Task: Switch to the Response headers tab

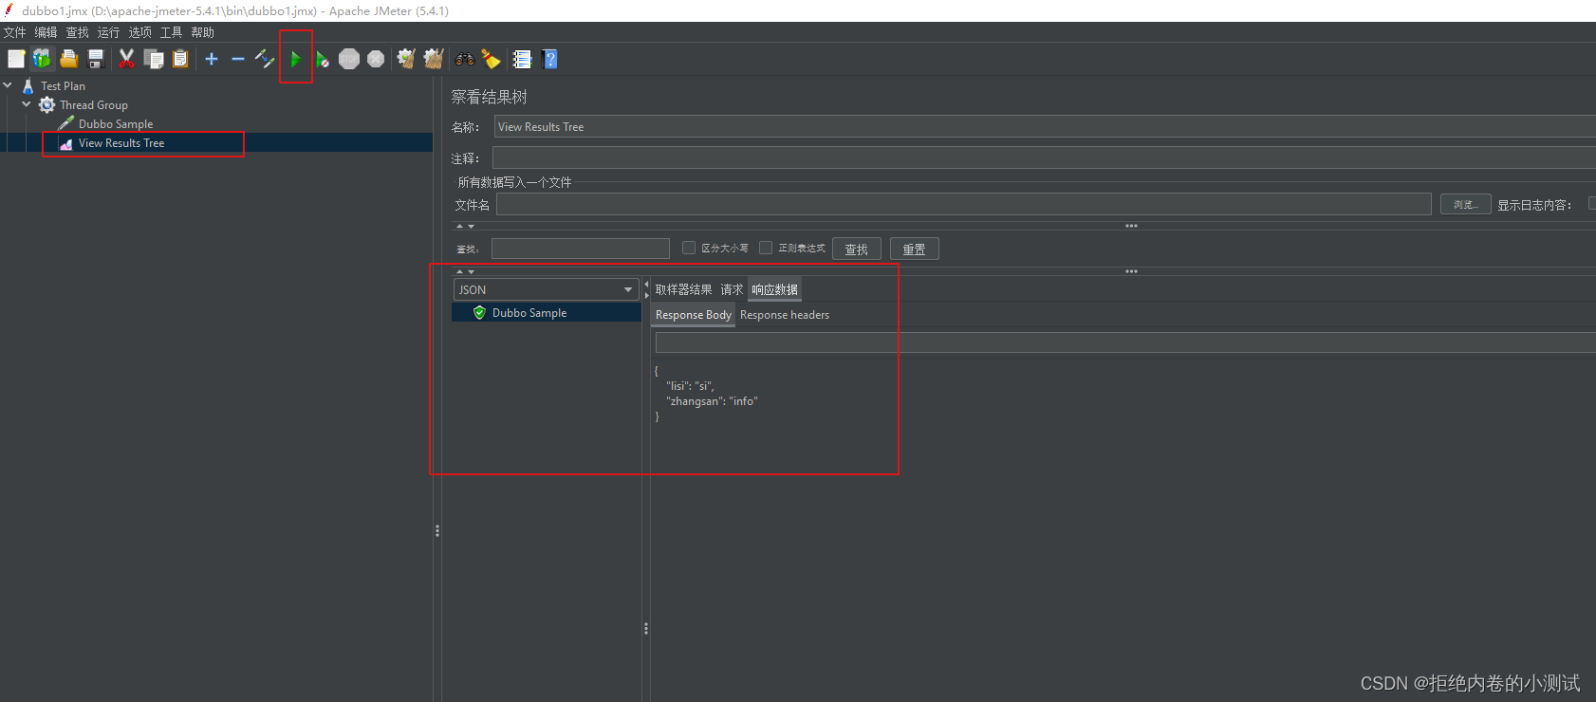Action: (x=785, y=315)
